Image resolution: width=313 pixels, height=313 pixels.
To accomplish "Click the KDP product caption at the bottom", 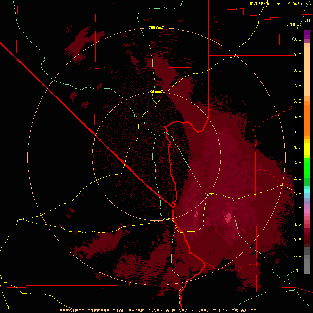I will point(158,311).
